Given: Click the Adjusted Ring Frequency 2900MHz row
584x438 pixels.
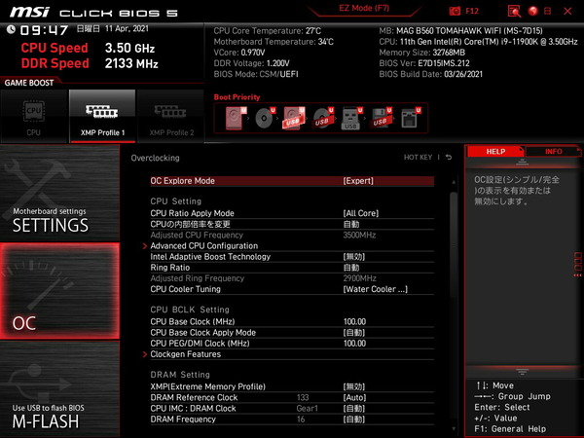Looking at the screenshot, I should [x=292, y=278].
